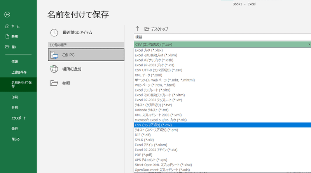The height and width of the screenshot is (173, 311).
Task: Choose Unicode テキスト (*.txt) format
Action: point(152,110)
